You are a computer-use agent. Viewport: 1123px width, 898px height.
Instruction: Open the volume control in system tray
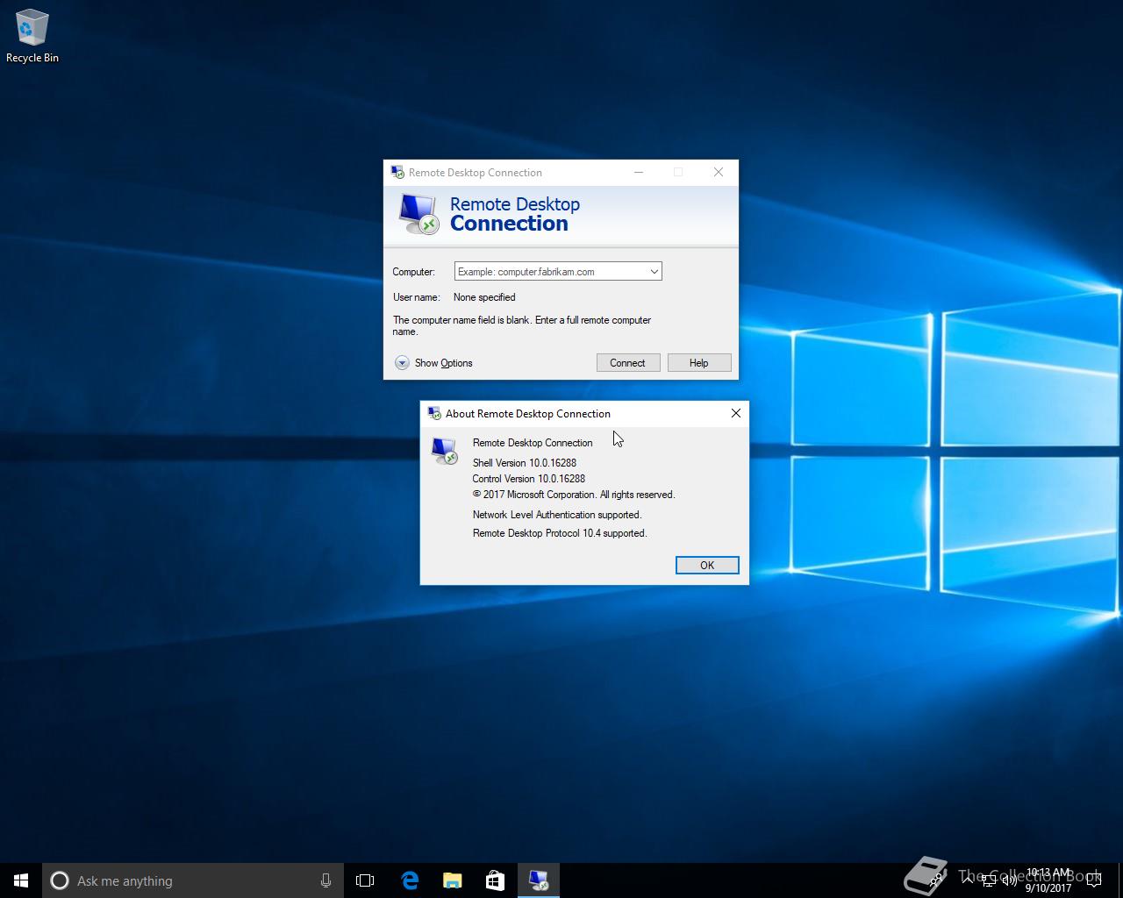point(1010,880)
